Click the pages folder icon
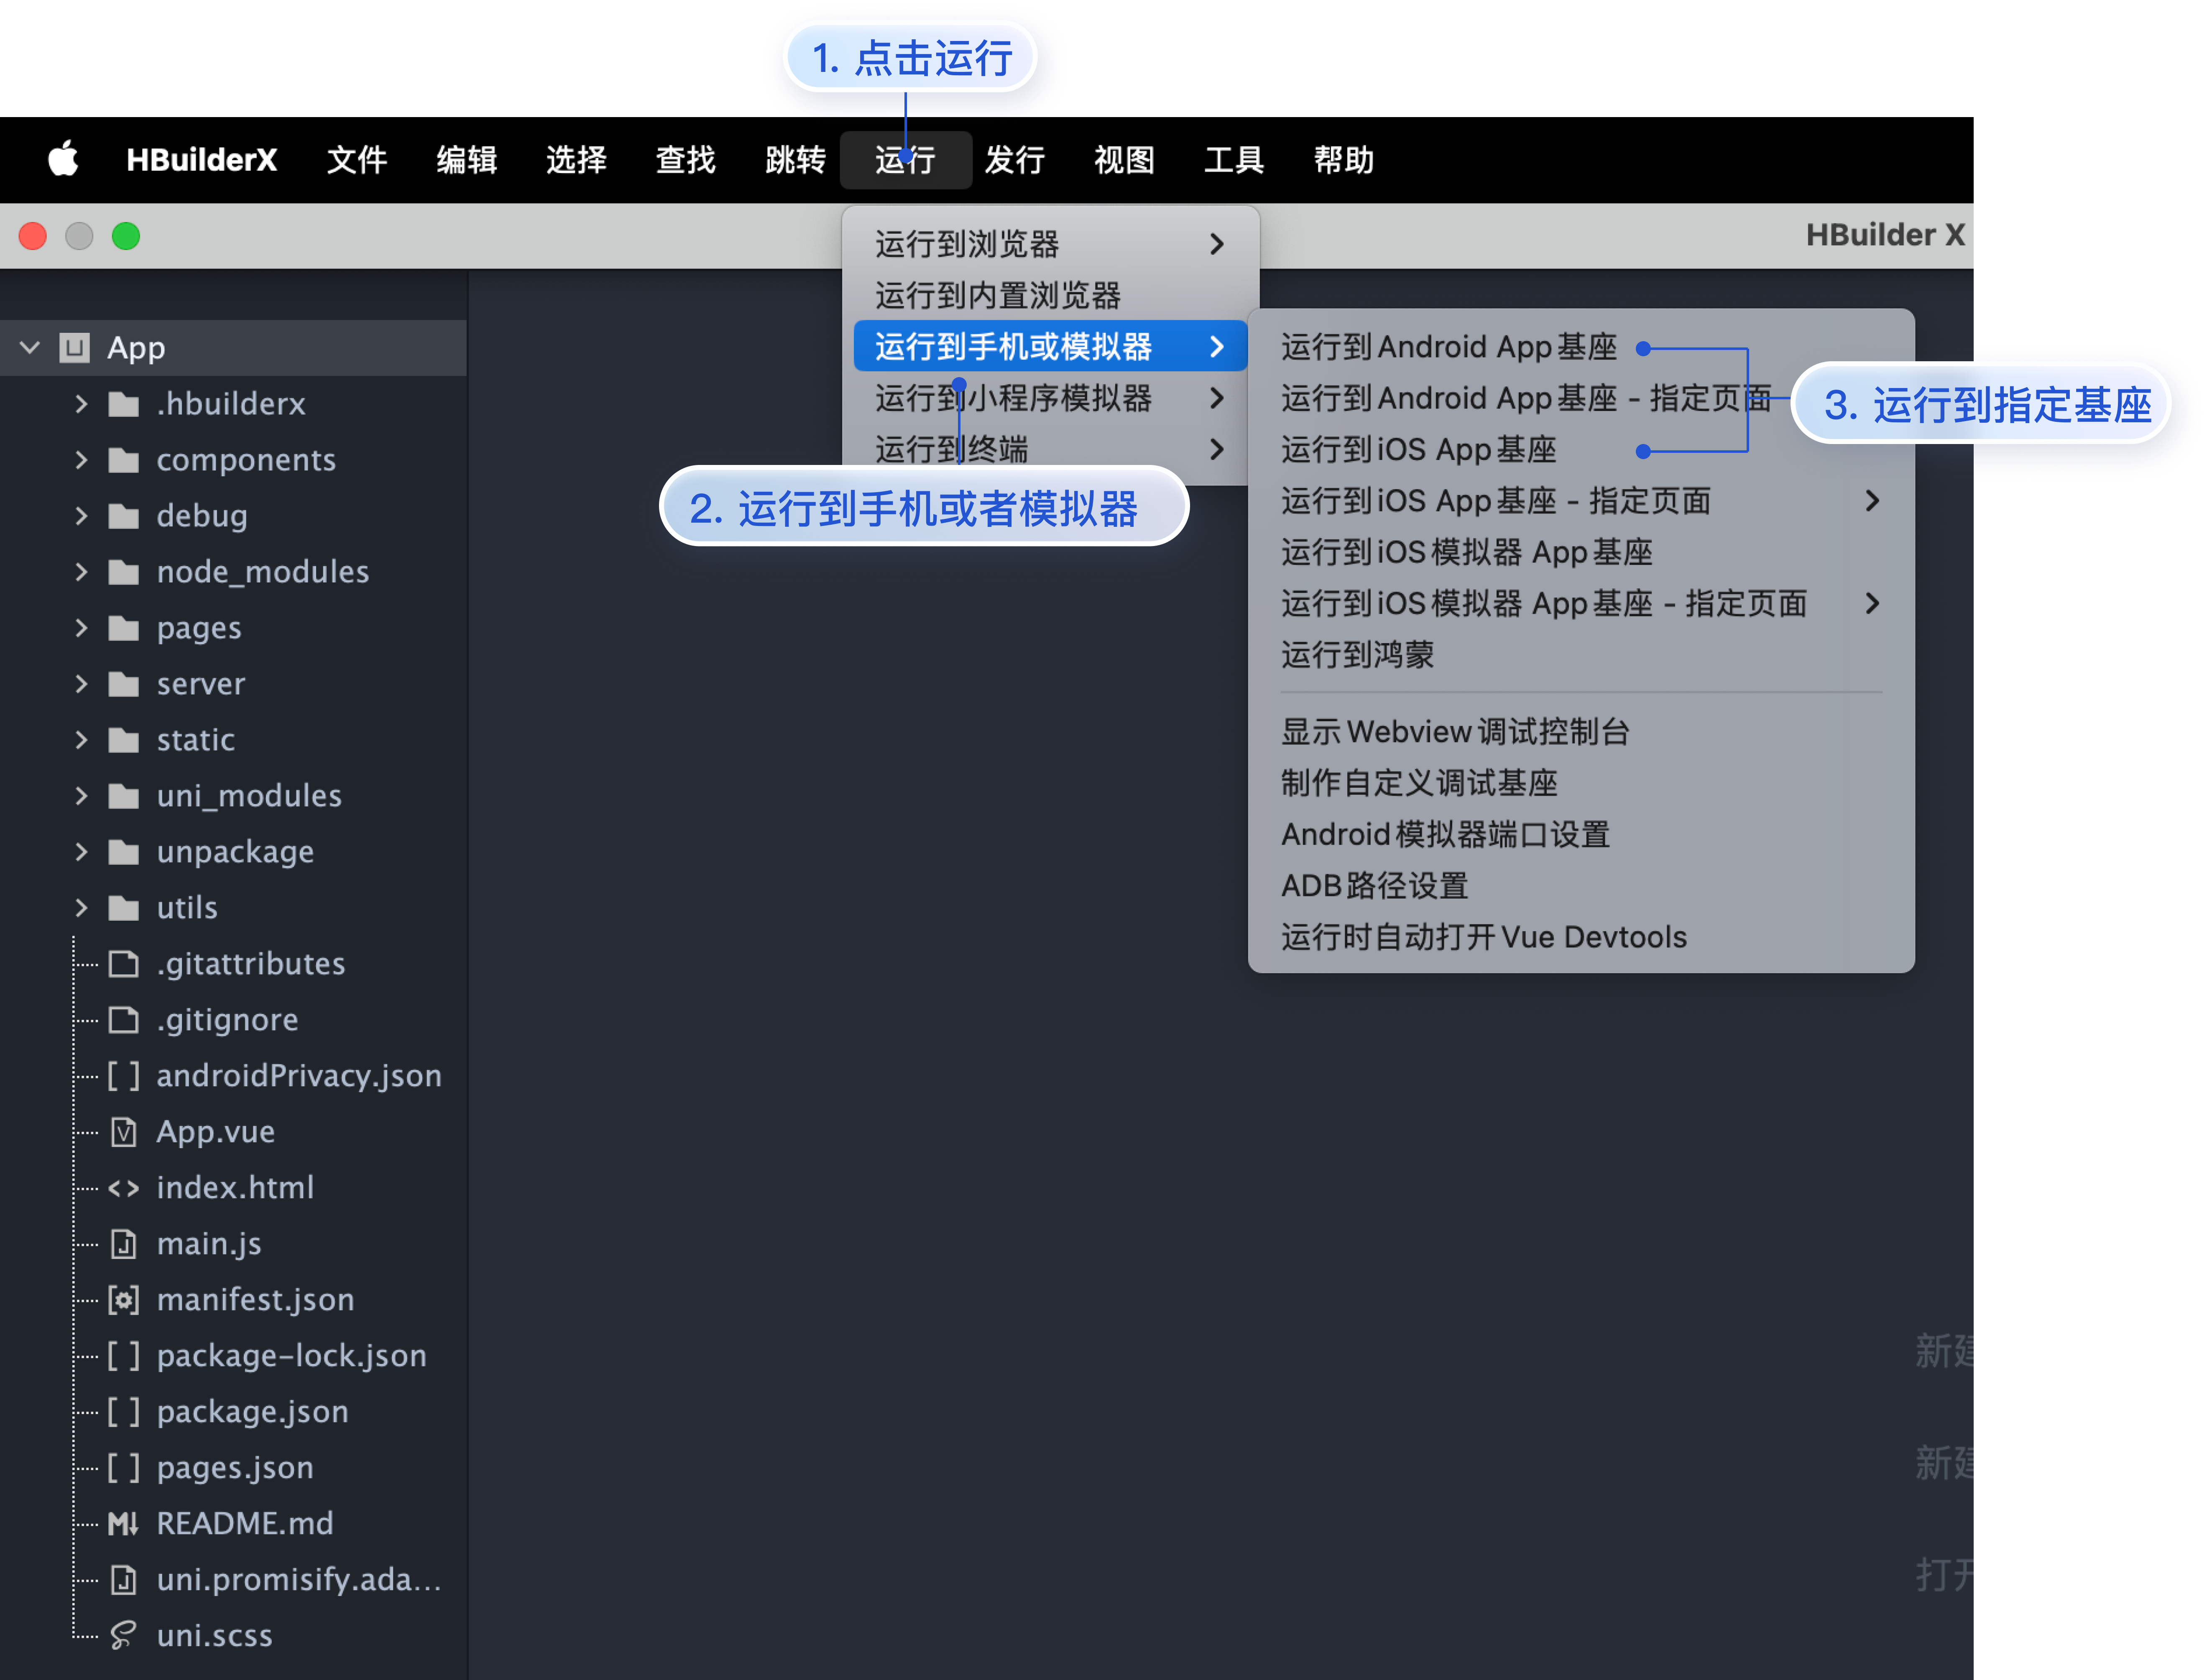 coord(123,628)
